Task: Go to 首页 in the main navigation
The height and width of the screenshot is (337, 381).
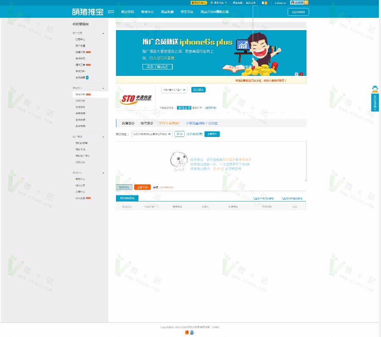Action: tap(111, 12)
